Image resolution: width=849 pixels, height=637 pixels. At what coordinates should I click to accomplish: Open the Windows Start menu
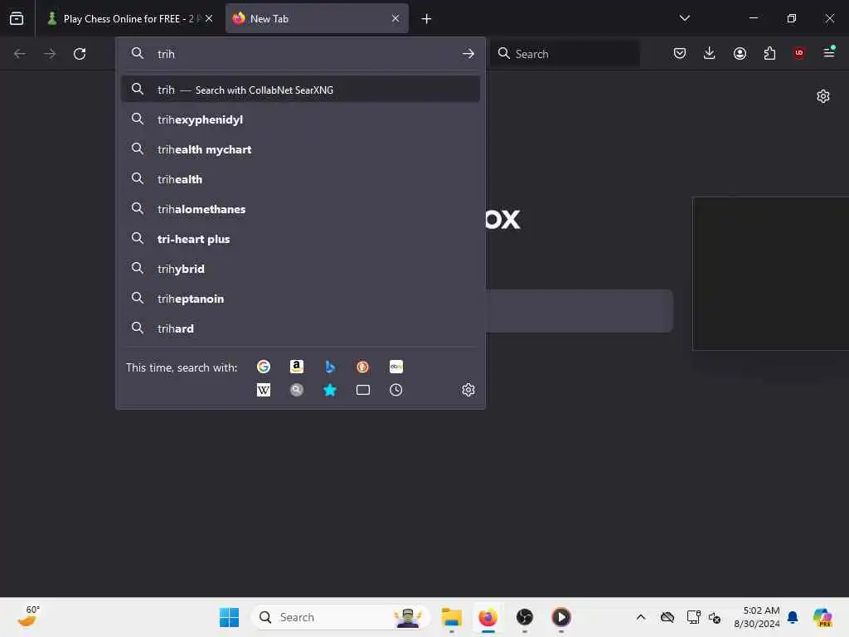pyautogui.click(x=229, y=617)
